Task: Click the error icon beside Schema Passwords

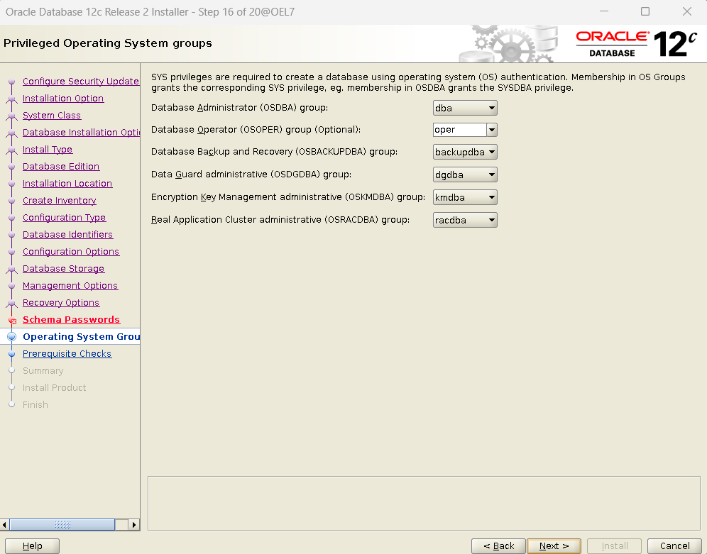Action: tap(12, 321)
